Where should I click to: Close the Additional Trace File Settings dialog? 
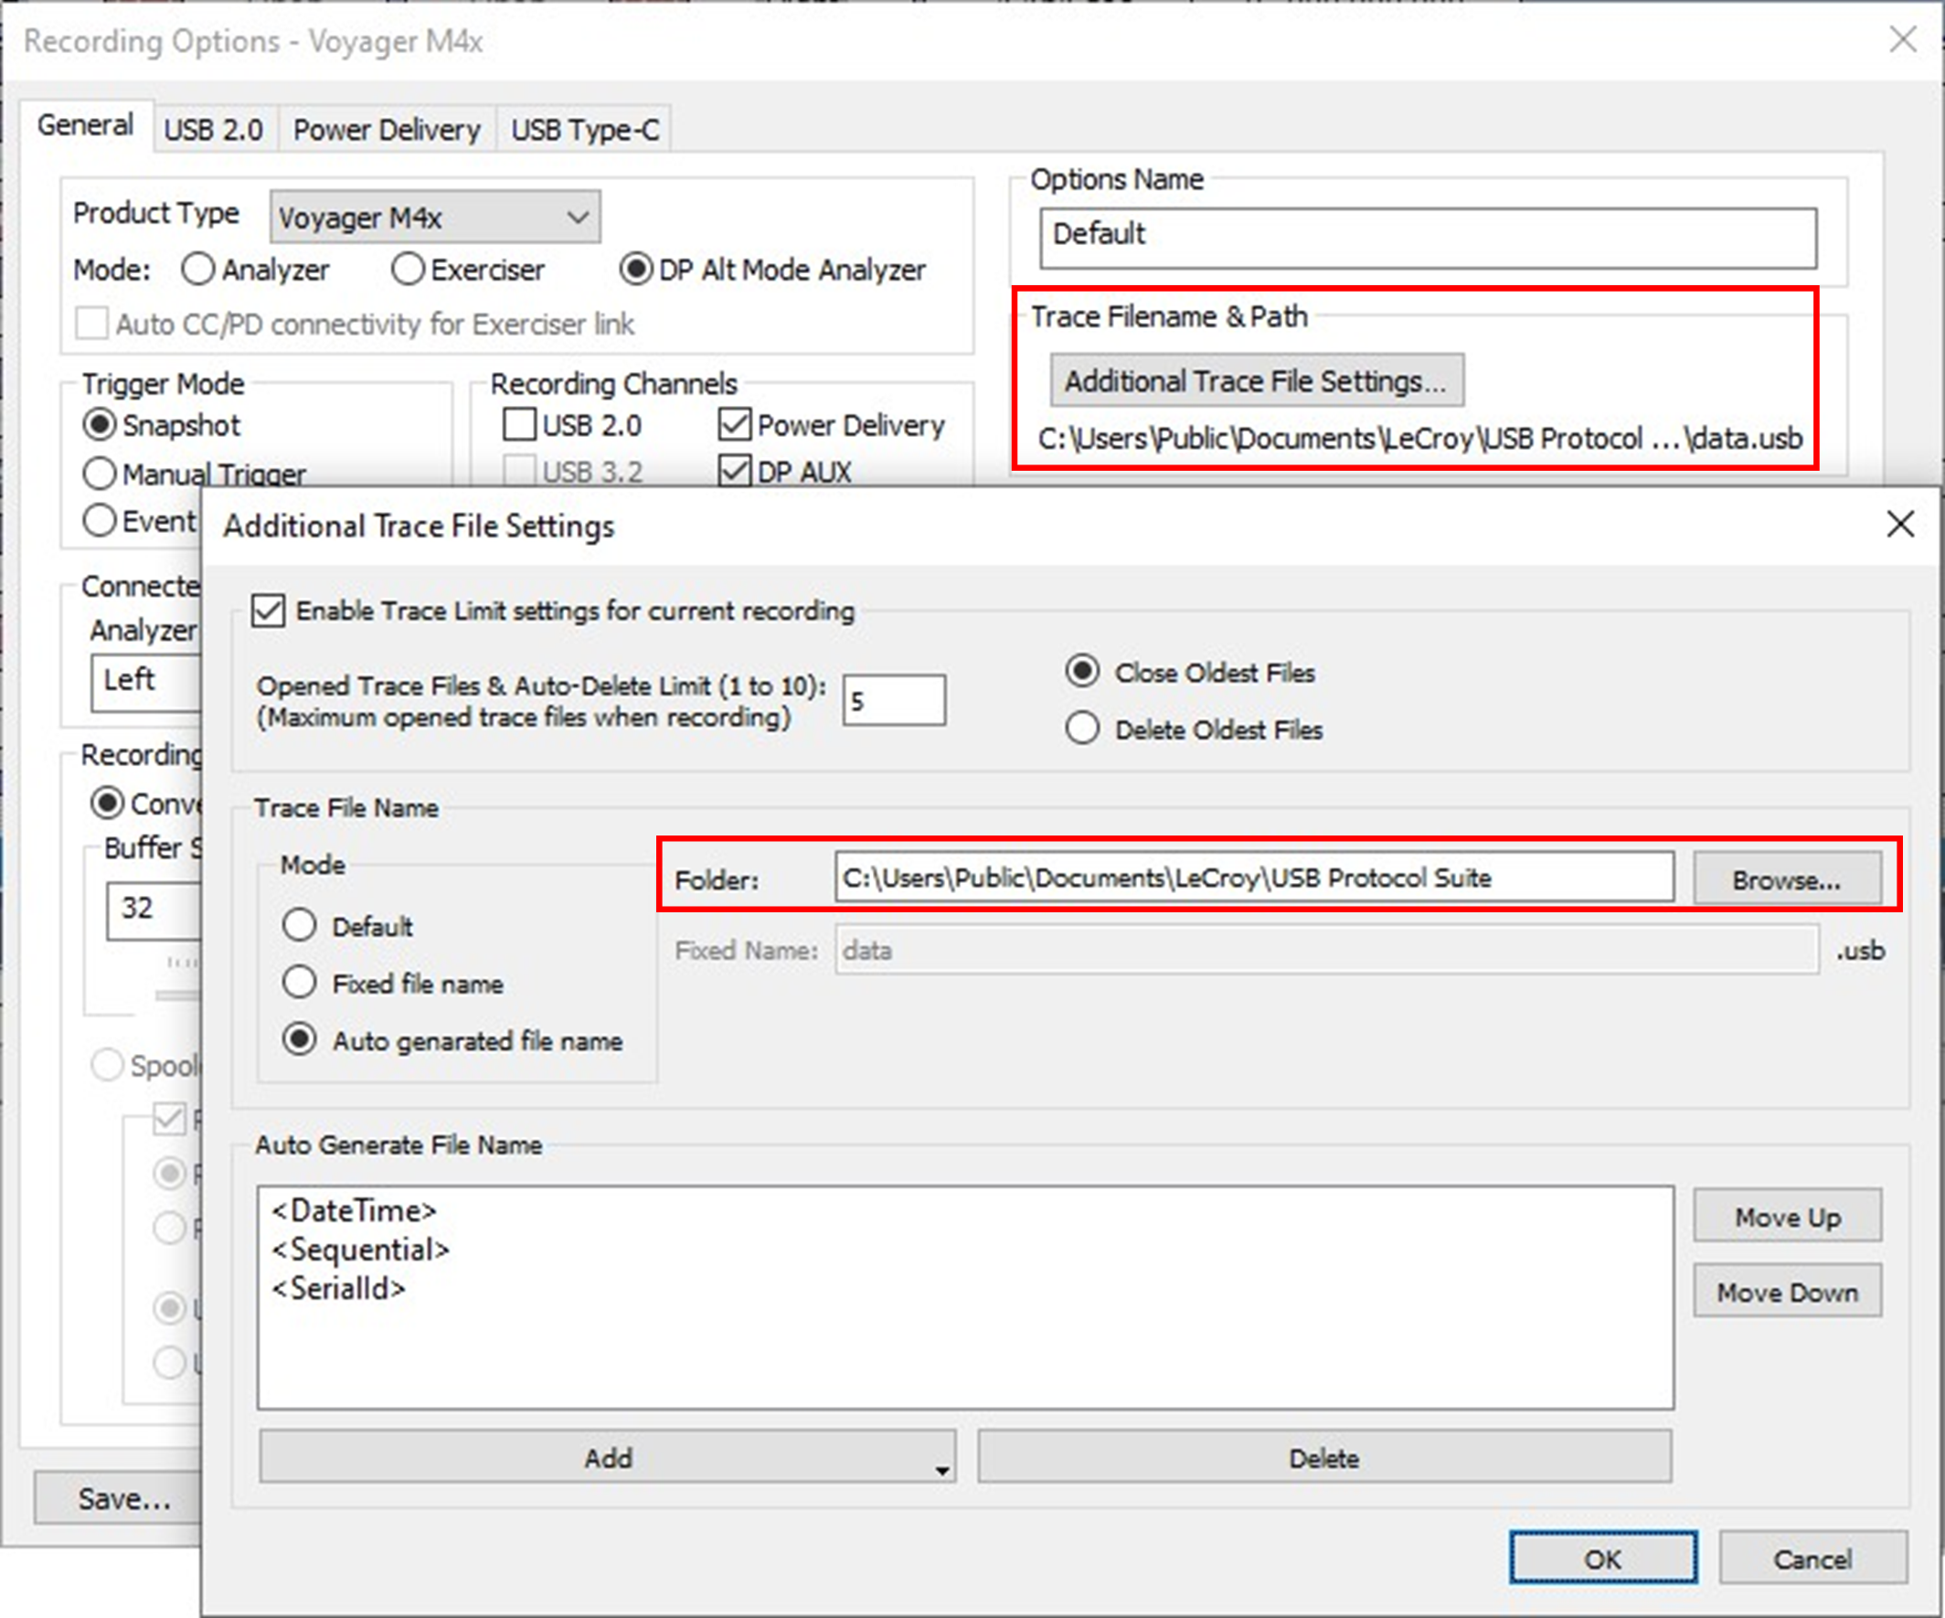coord(1899,524)
